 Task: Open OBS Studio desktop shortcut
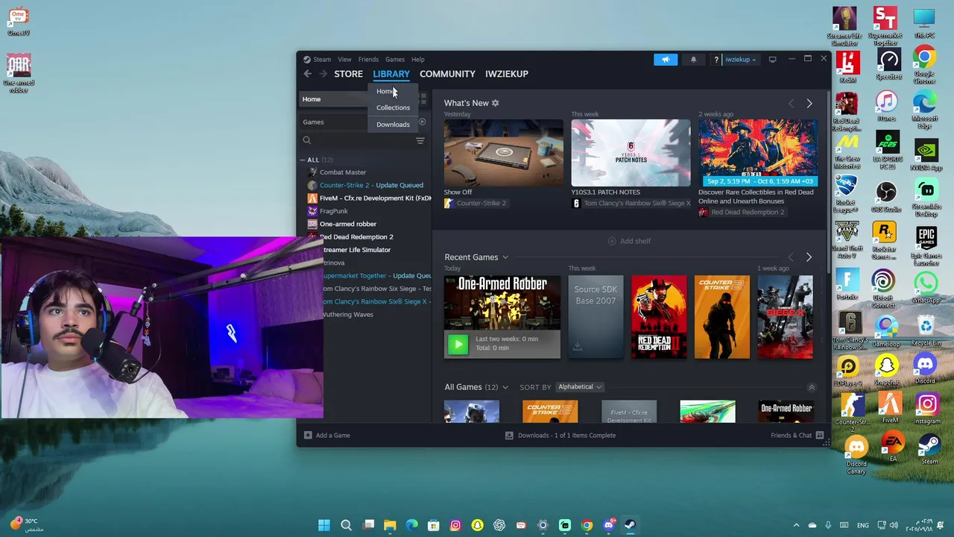click(886, 198)
